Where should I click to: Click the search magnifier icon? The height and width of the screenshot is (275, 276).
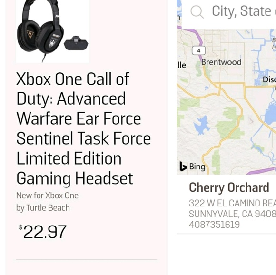point(197,11)
